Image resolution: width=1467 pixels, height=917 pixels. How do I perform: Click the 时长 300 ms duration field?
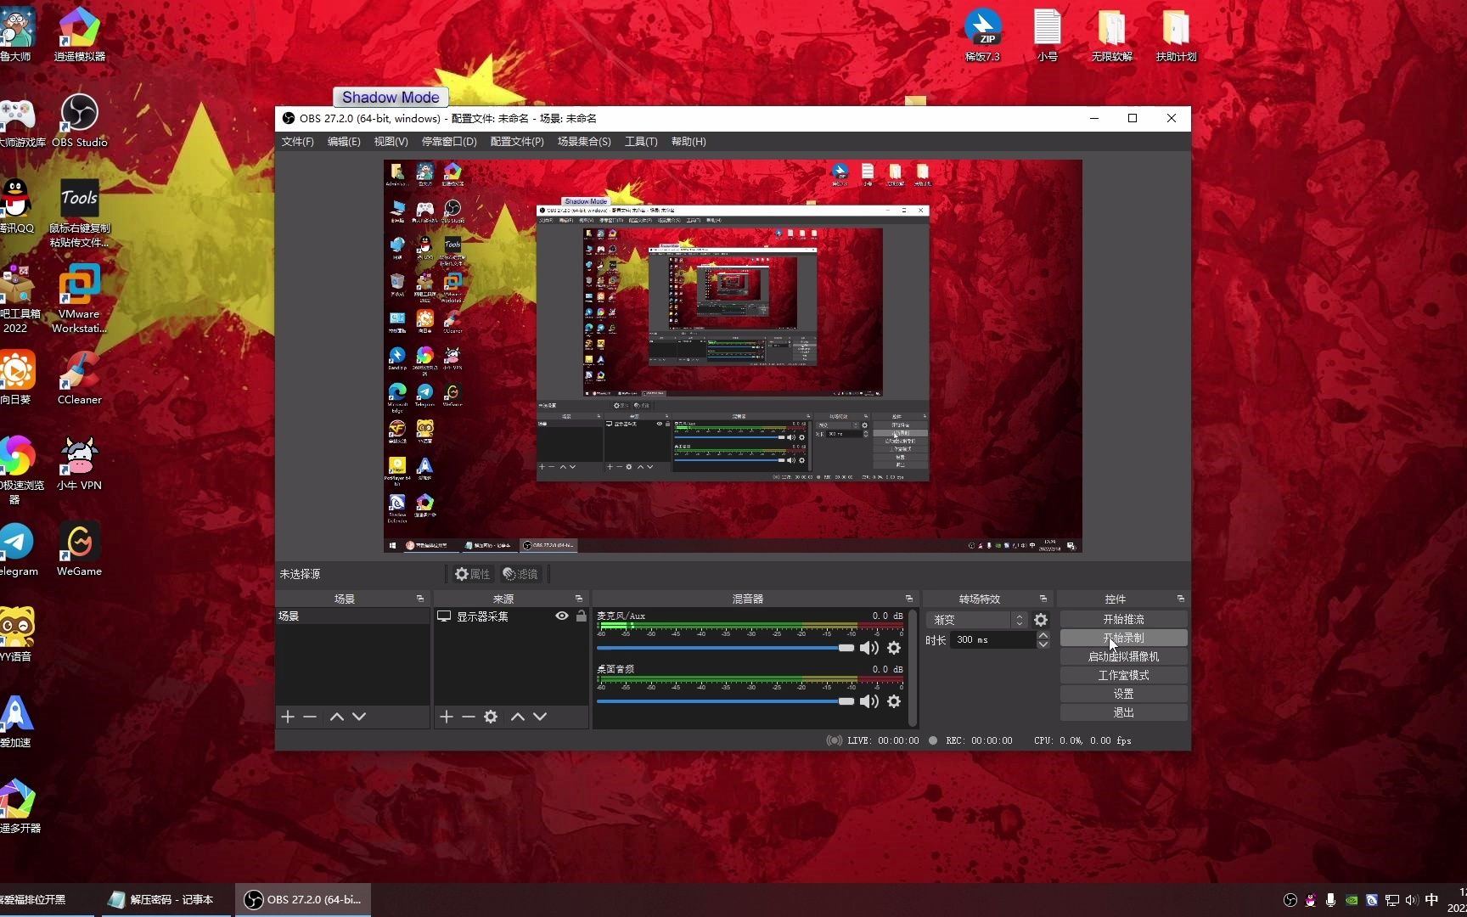993,639
